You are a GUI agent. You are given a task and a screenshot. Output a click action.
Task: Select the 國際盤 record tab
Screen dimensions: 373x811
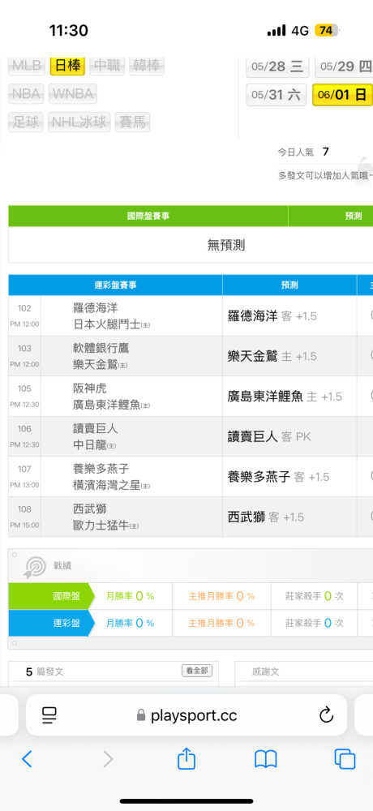point(52,596)
